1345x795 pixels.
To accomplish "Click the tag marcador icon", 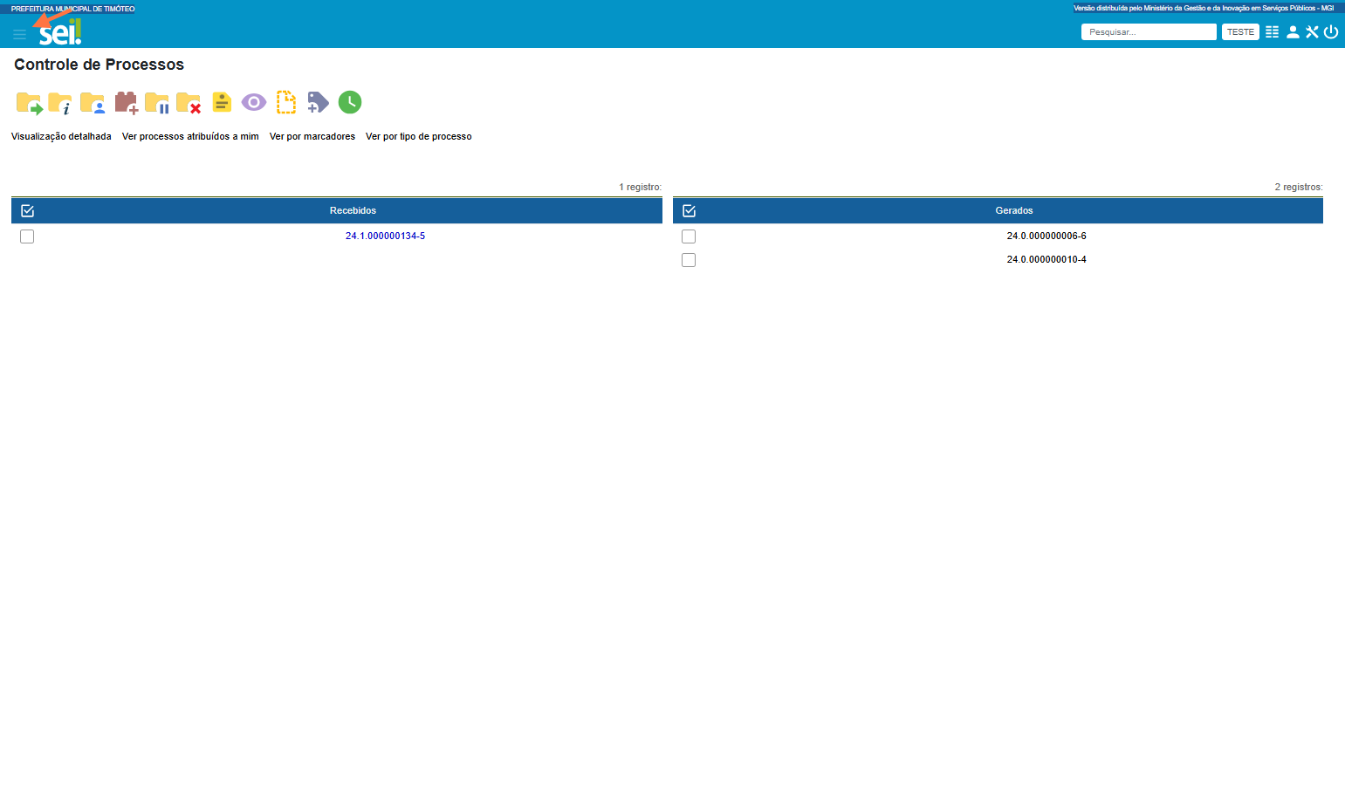I will (318, 102).
